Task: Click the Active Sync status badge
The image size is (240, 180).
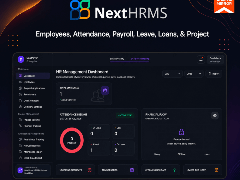Action: (125, 115)
